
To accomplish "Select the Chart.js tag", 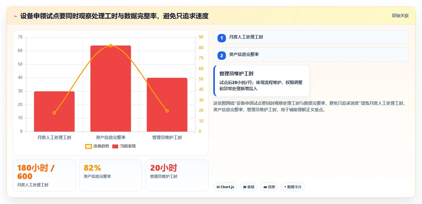I will tap(225, 187).
